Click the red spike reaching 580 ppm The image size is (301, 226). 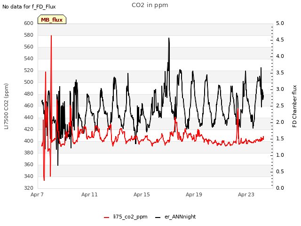click(51, 36)
